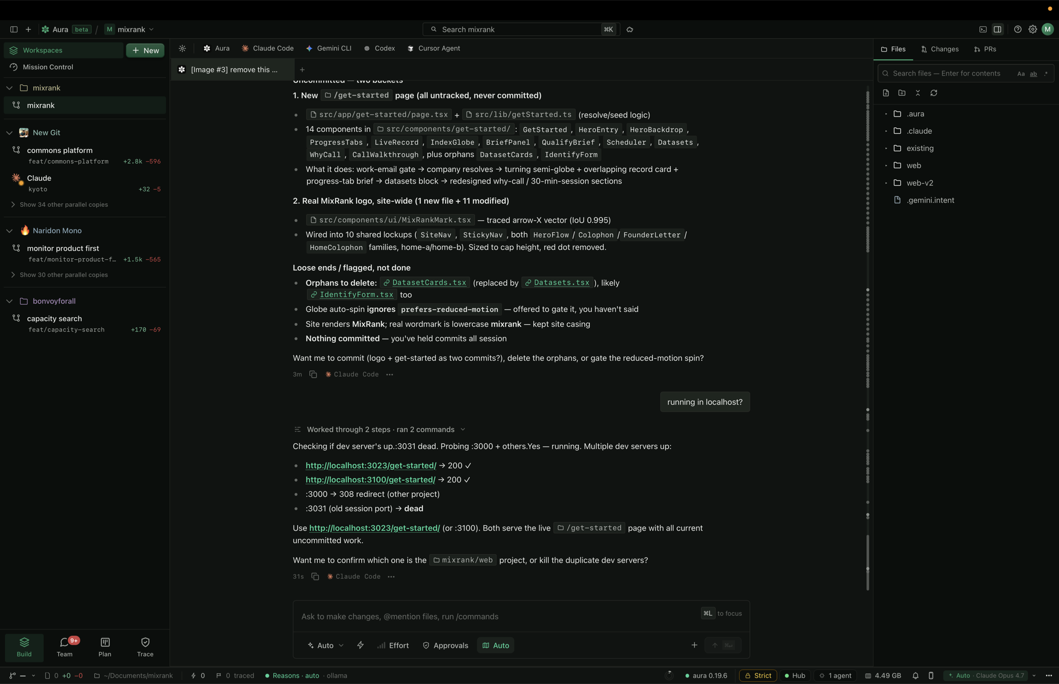The image size is (1059, 684).
Task: Click the git branch icon in status bar
Action: pos(13,676)
